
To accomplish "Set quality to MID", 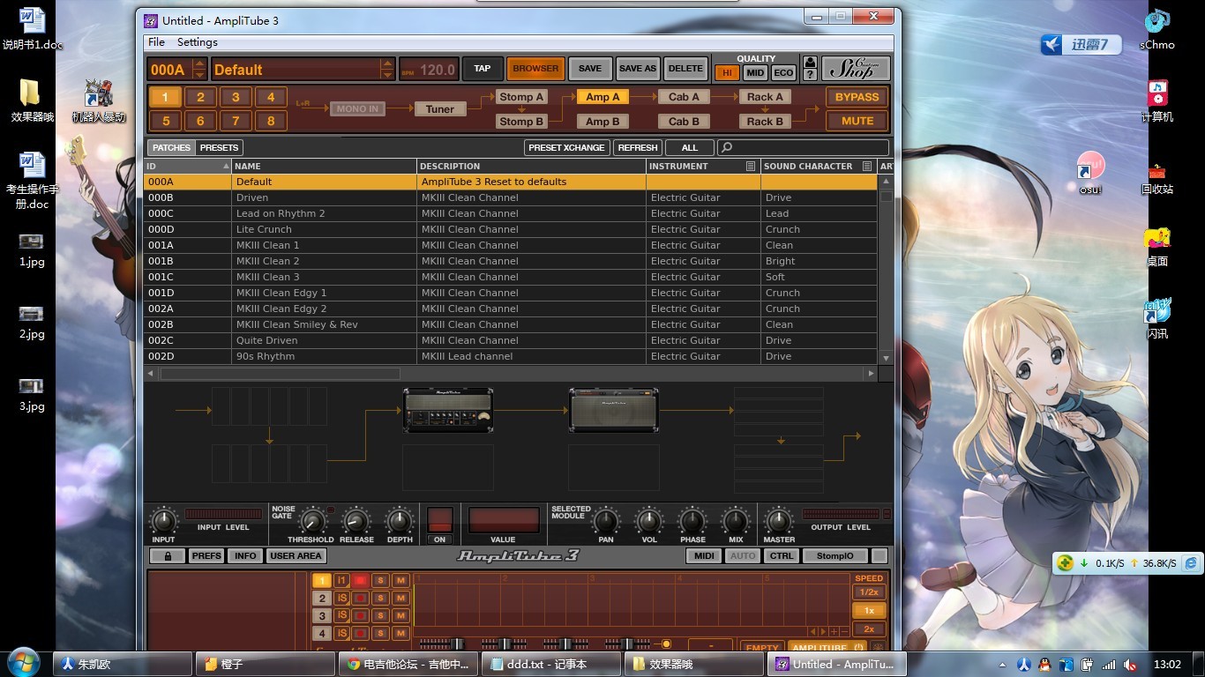I will (x=755, y=73).
